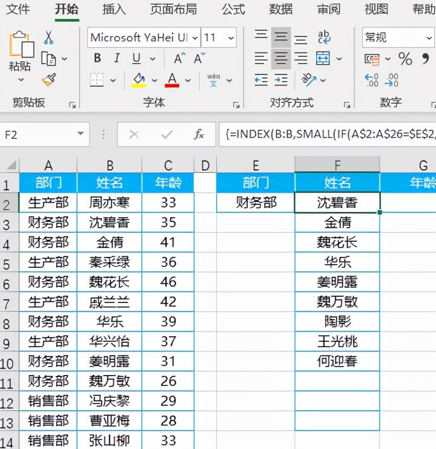This screenshot has height=449, width=436.
Task: Select the Format Painter brush
Action: [x=49, y=79]
